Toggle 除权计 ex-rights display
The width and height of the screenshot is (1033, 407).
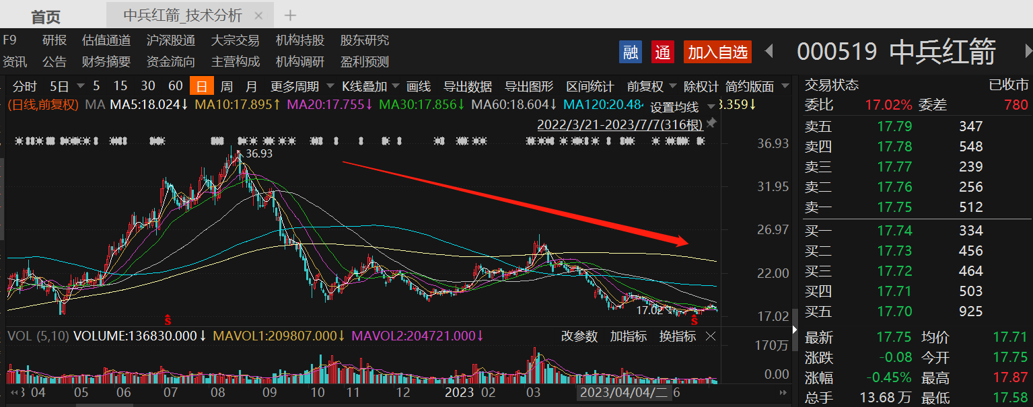click(701, 86)
